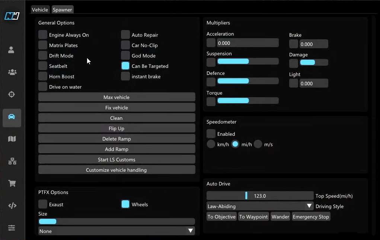Screen dimensions: 380x240
Task: Open the shopping cart sidebar icon
Action: (12, 183)
